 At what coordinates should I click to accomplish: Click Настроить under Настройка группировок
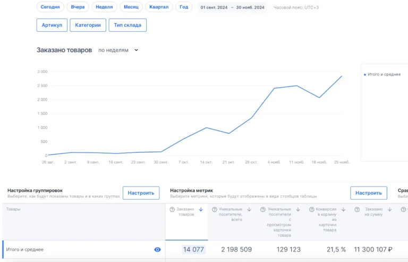(x=141, y=193)
